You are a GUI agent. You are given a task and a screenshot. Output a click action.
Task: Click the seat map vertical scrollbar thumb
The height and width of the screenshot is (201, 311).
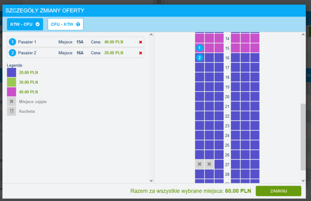[303, 136]
